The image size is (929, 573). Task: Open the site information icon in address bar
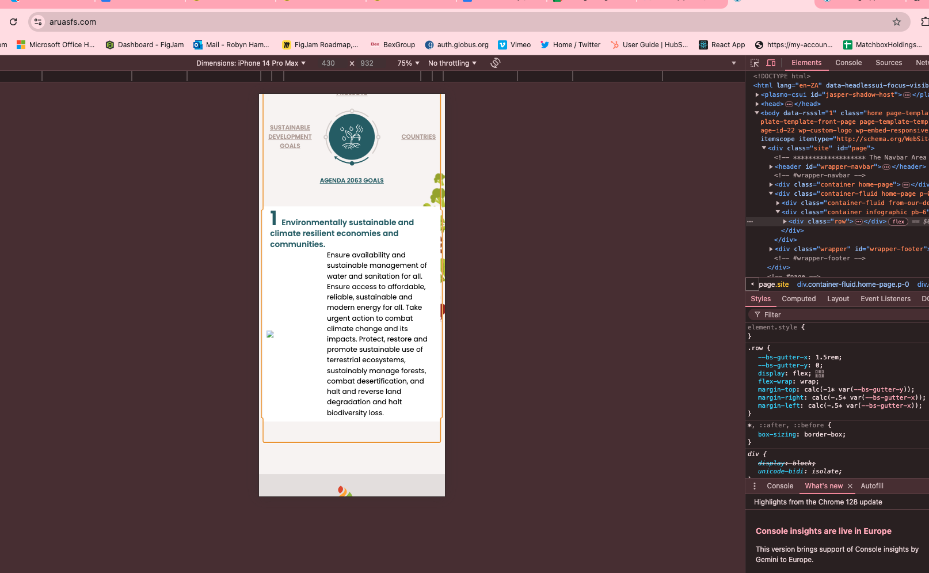point(38,22)
